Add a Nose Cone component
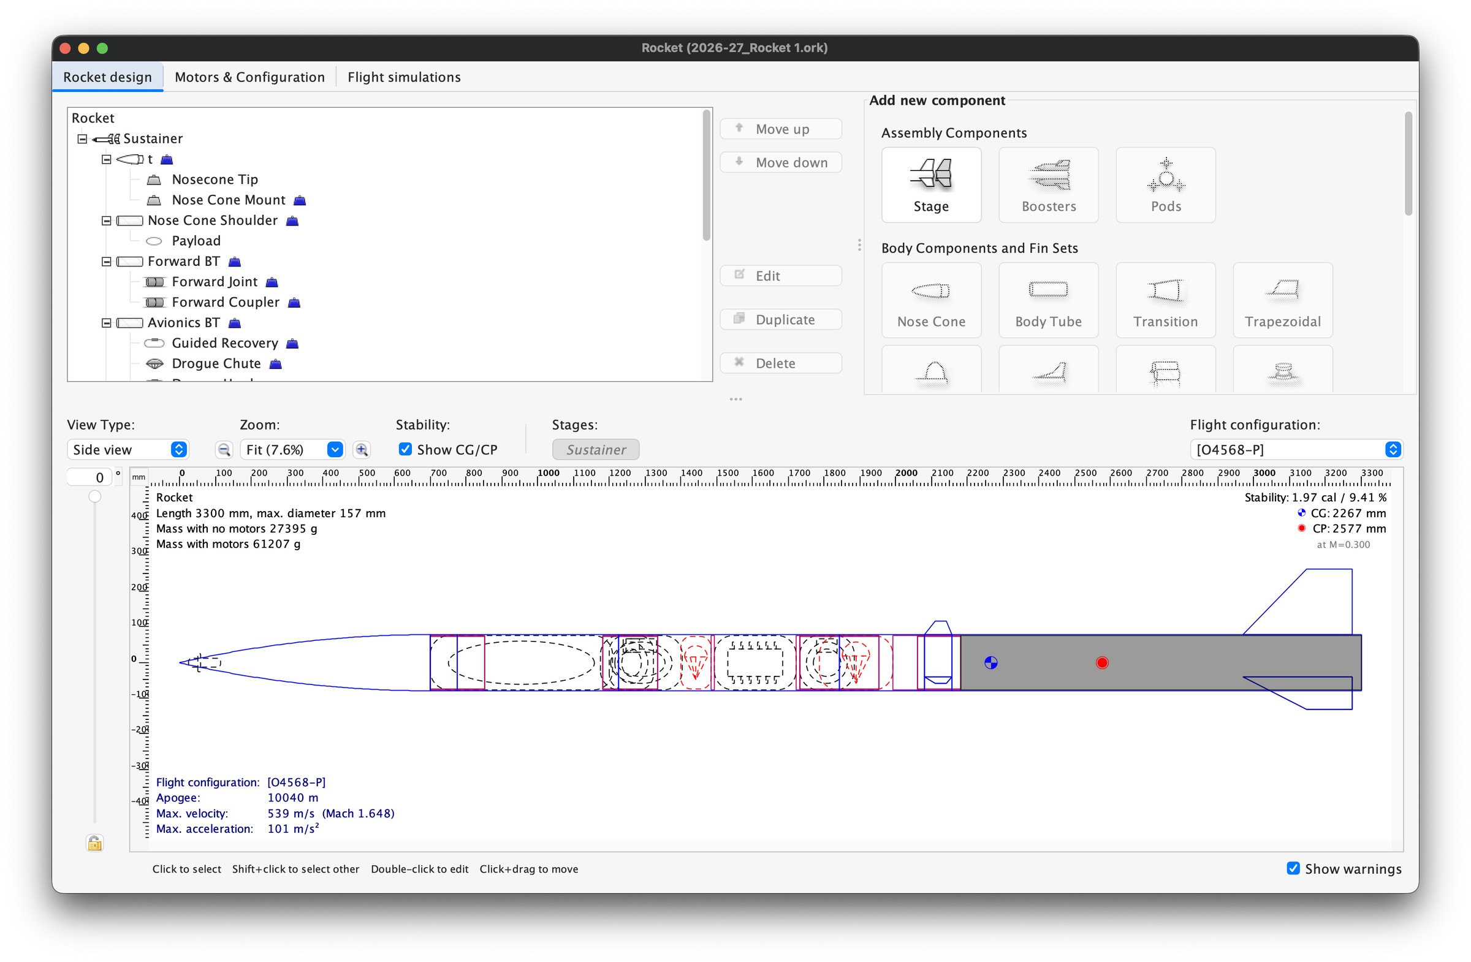1471x962 pixels. [x=931, y=300]
